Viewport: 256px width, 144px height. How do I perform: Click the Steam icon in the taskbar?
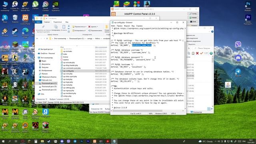pos(49,141)
